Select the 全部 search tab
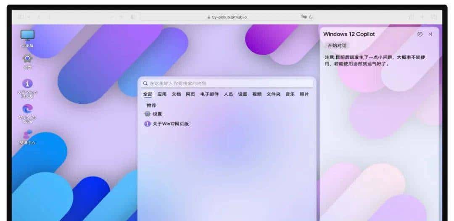454x221 pixels. [x=148, y=94]
